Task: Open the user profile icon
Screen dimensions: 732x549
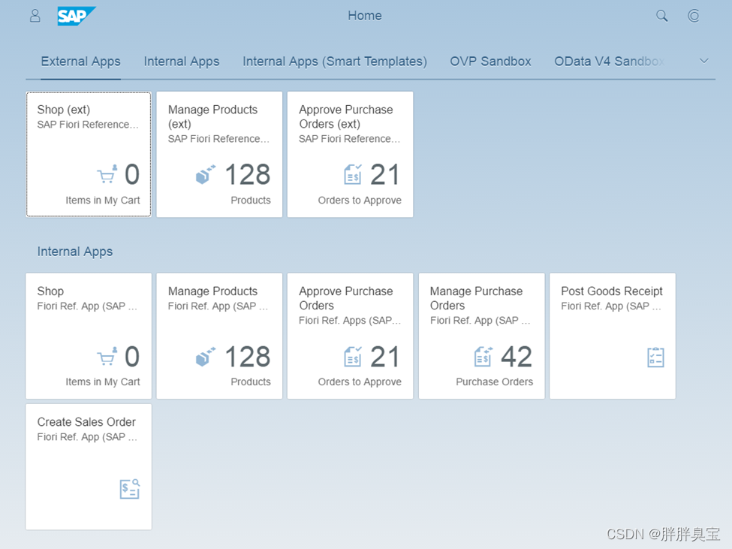Action: tap(35, 16)
